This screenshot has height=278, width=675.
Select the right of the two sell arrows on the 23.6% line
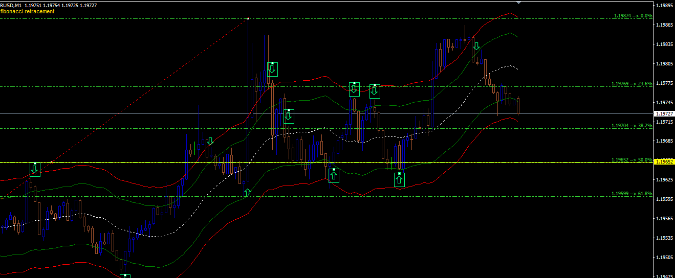(375, 91)
